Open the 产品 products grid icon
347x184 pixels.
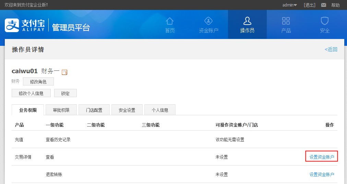click(x=286, y=21)
